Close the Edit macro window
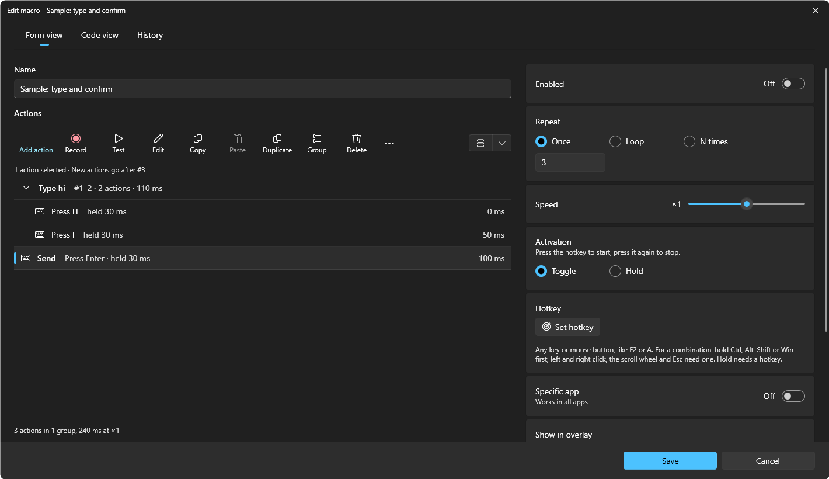829x479 pixels. (816, 11)
